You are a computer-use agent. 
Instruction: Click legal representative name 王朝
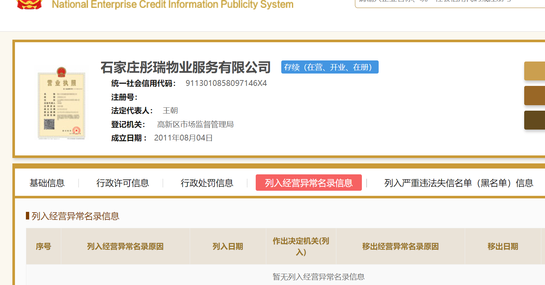click(170, 111)
